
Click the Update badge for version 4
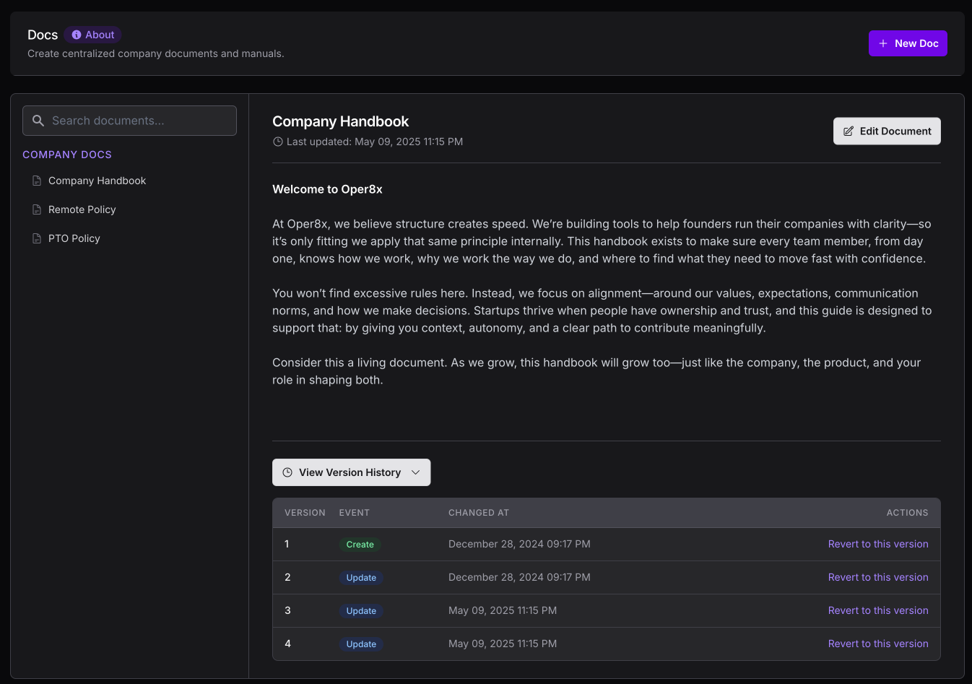(361, 644)
